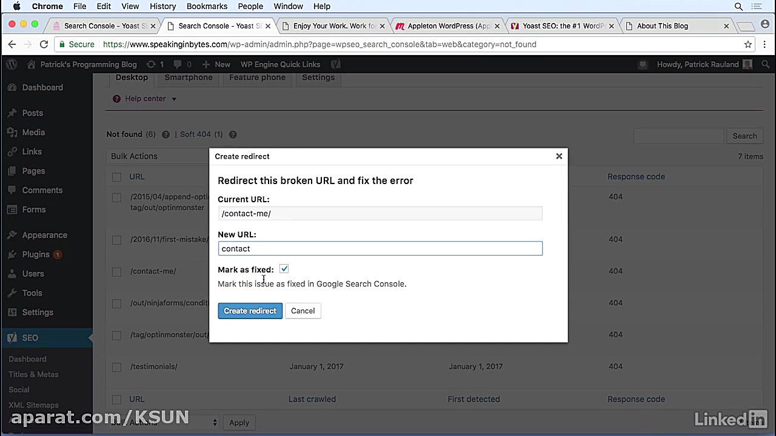
Task: Select the /contact-me/ row checkbox
Action: [x=116, y=272]
